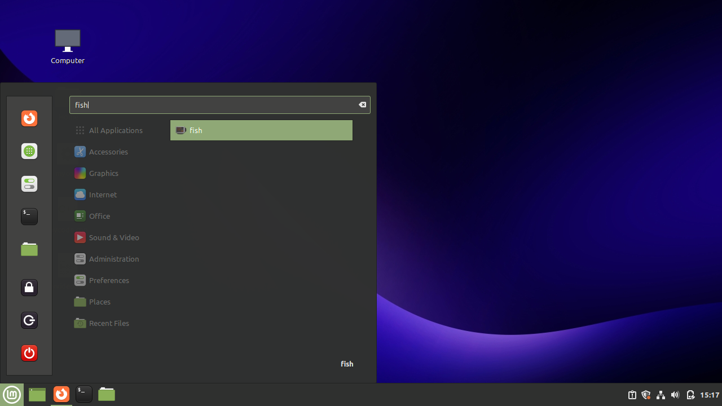
Task: Open the Accessories category
Action: 102,152
